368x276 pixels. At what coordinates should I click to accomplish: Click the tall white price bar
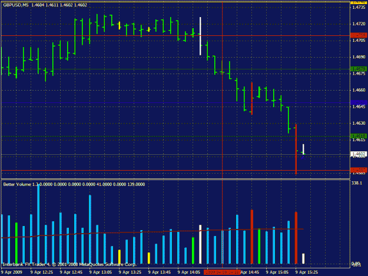(200, 36)
